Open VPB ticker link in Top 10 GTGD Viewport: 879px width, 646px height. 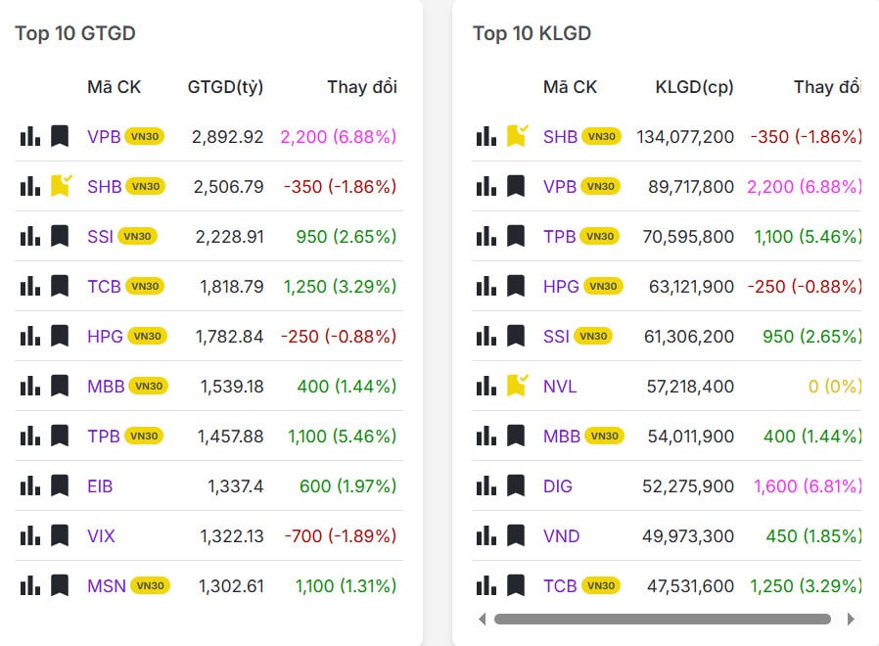[104, 137]
